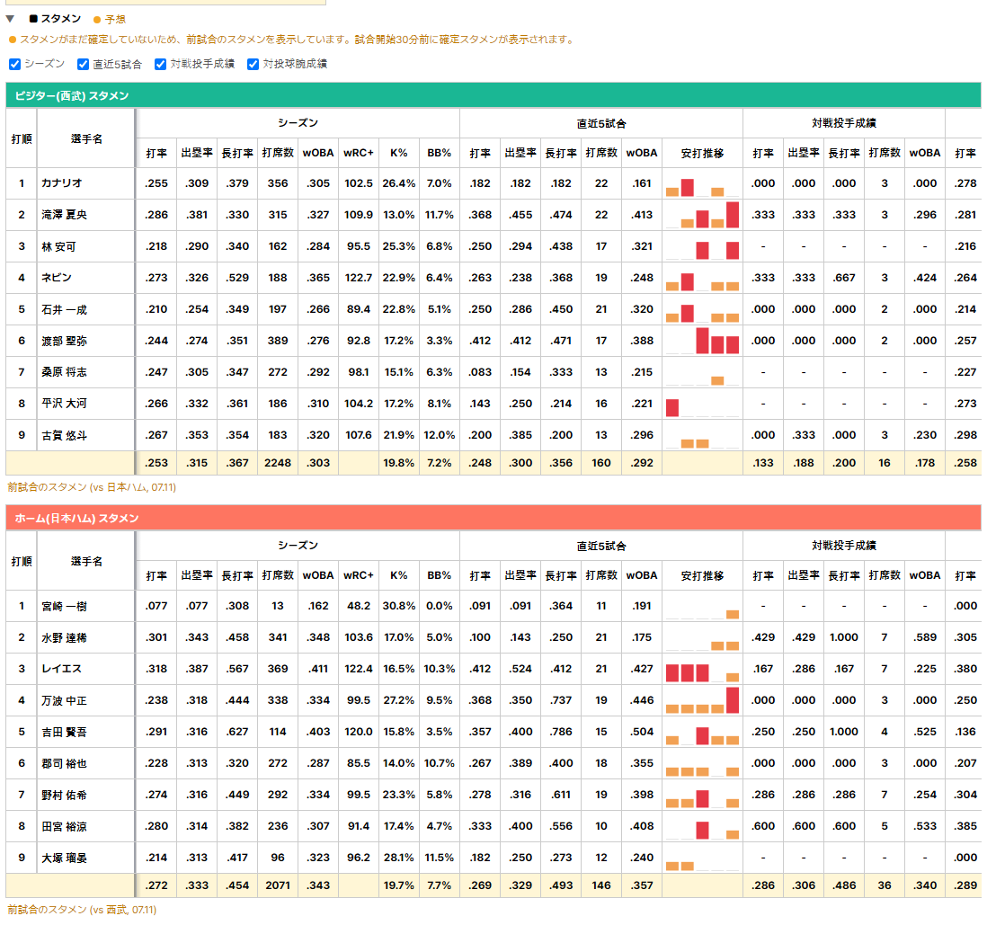
Task: Click 平沢 大河's hit trend bar
Action: (x=672, y=407)
